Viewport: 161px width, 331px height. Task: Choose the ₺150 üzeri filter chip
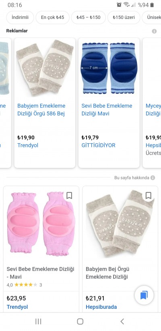pos(124,18)
